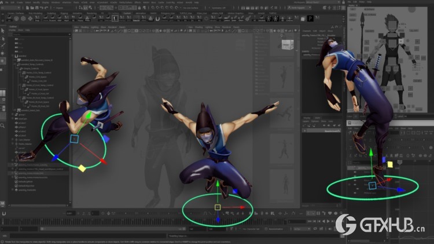The width and height of the screenshot is (434, 244).
Task: Click the No Live Surface field
Action: (x=191, y=8)
